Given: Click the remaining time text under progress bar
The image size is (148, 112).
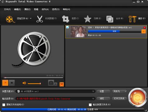Looking at the screenshot, I should click(94, 35).
